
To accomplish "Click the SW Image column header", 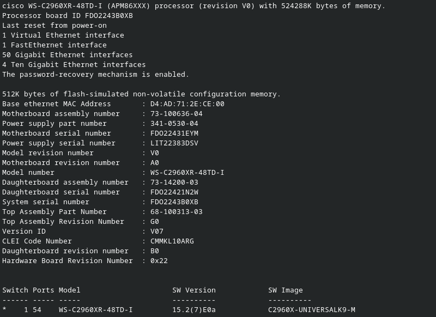I will click(286, 290).
